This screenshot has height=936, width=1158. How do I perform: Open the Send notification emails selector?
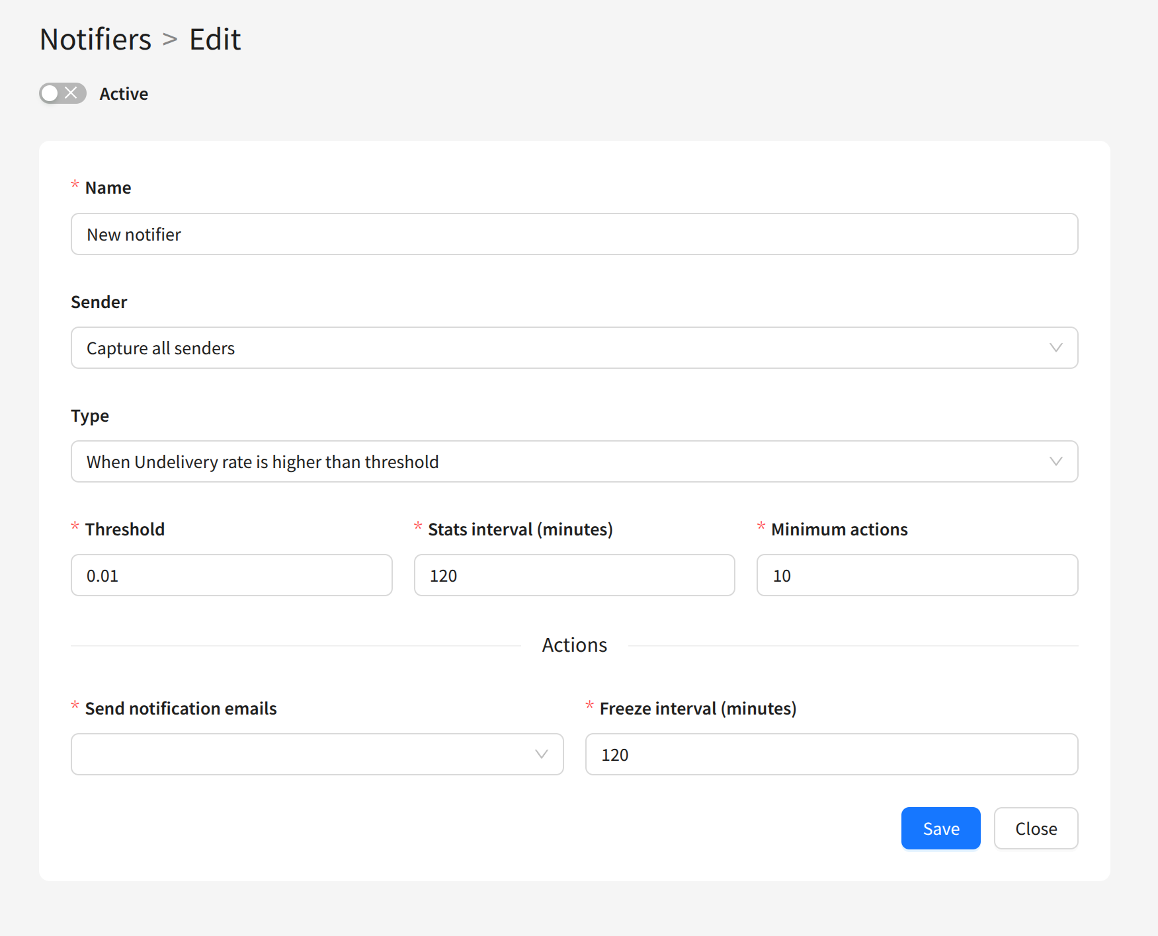(x=304, y=754)
